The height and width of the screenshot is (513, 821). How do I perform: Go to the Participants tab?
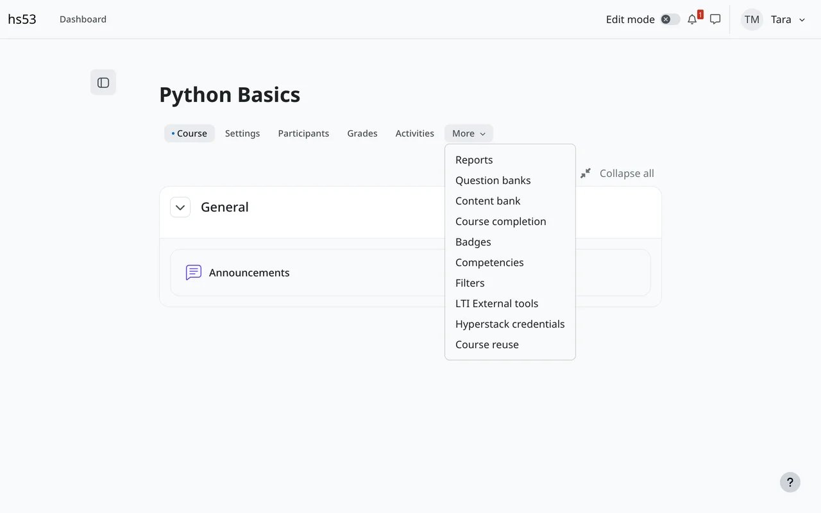(303, 133)
